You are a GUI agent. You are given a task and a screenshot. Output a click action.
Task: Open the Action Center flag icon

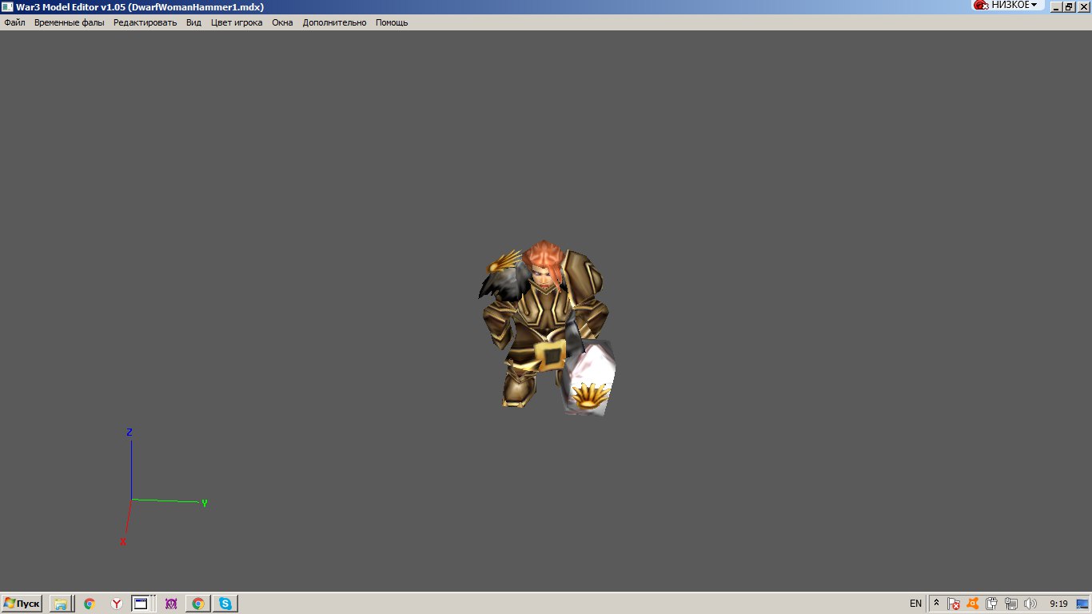pyautogui.click(x=954, y=604)
